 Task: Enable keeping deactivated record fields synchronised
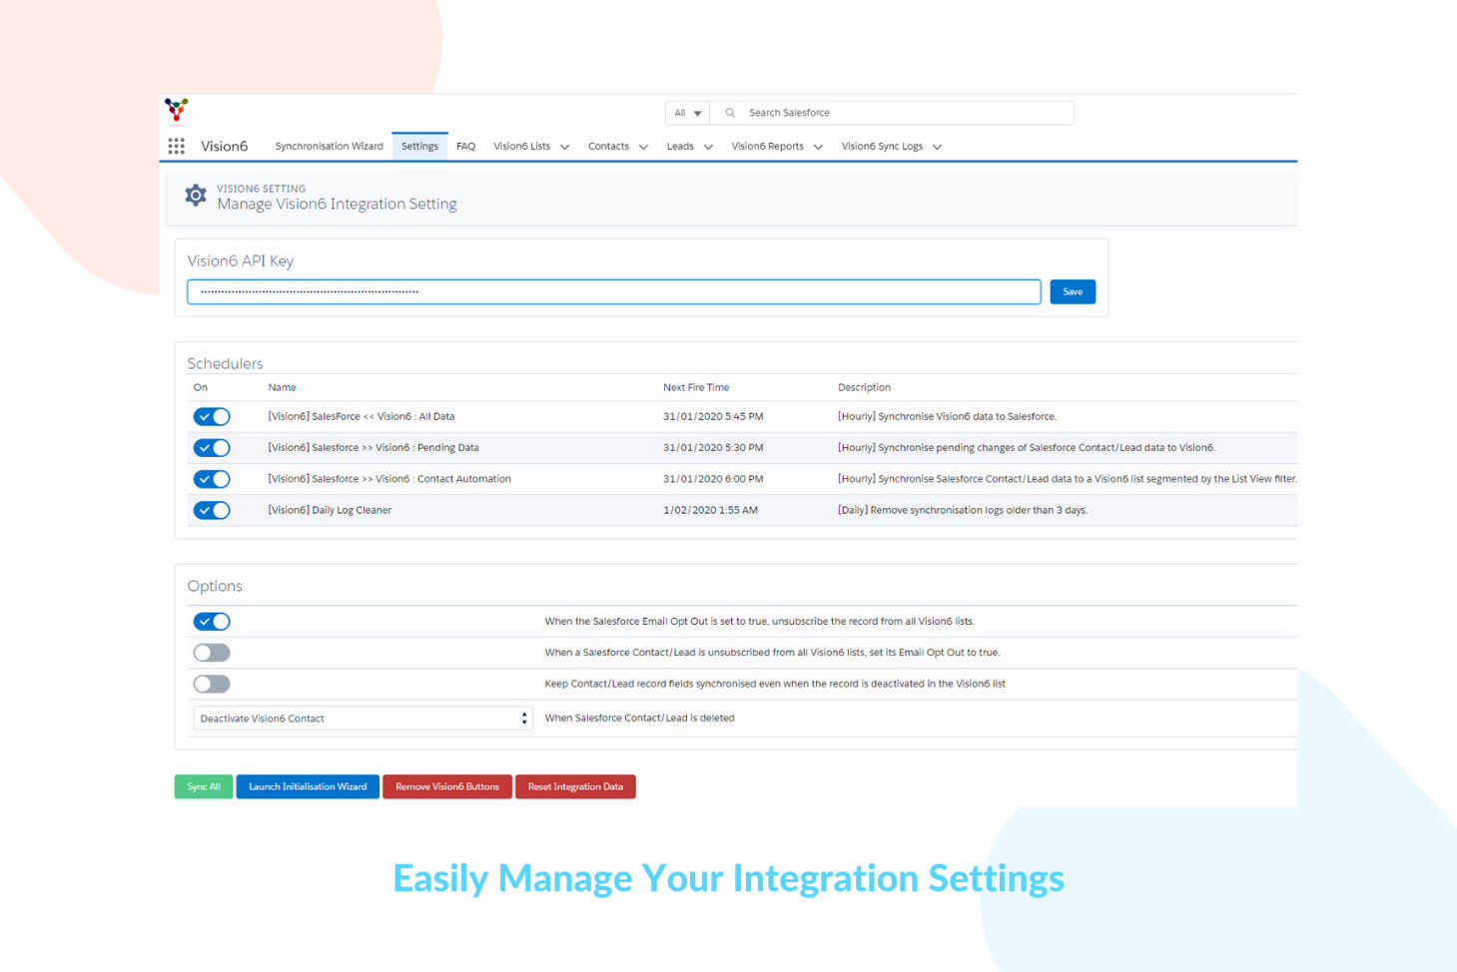[211, 684]
